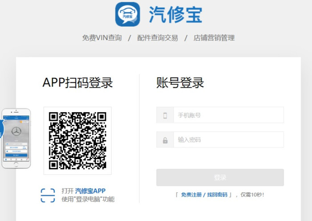Image resolution: width=312 pixels, height=221 pixels.
Task: Open the 免费注册 link
Action: pos(191,195)
